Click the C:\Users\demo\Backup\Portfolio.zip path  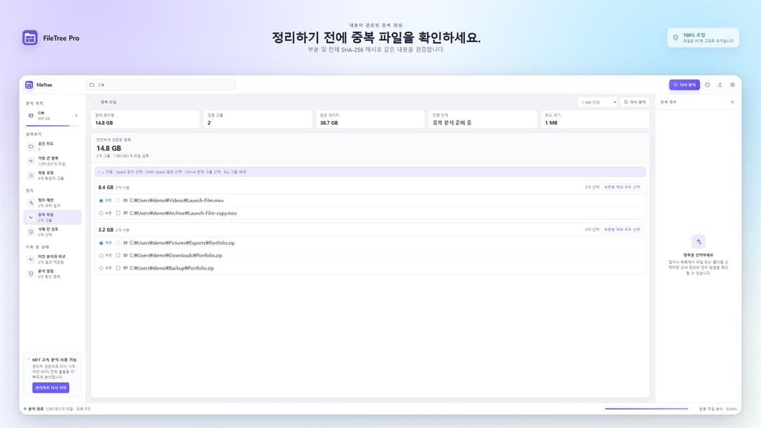(172, 268)
